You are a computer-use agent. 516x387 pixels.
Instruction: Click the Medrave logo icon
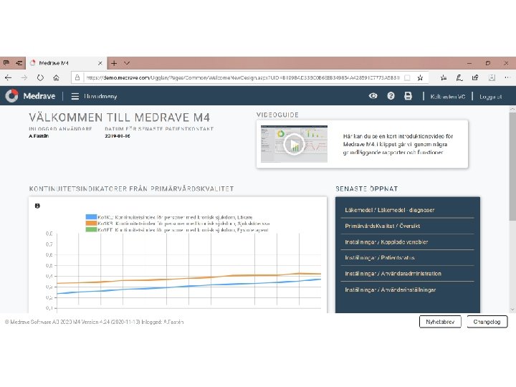point(12,96)
